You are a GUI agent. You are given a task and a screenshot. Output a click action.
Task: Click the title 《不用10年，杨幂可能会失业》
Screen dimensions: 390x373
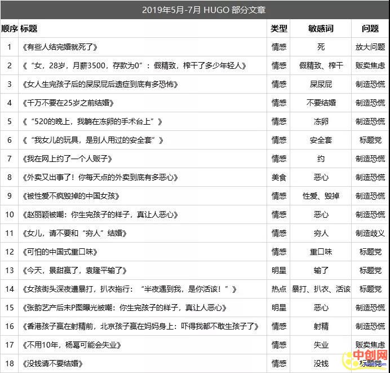[x=72, y=345]
